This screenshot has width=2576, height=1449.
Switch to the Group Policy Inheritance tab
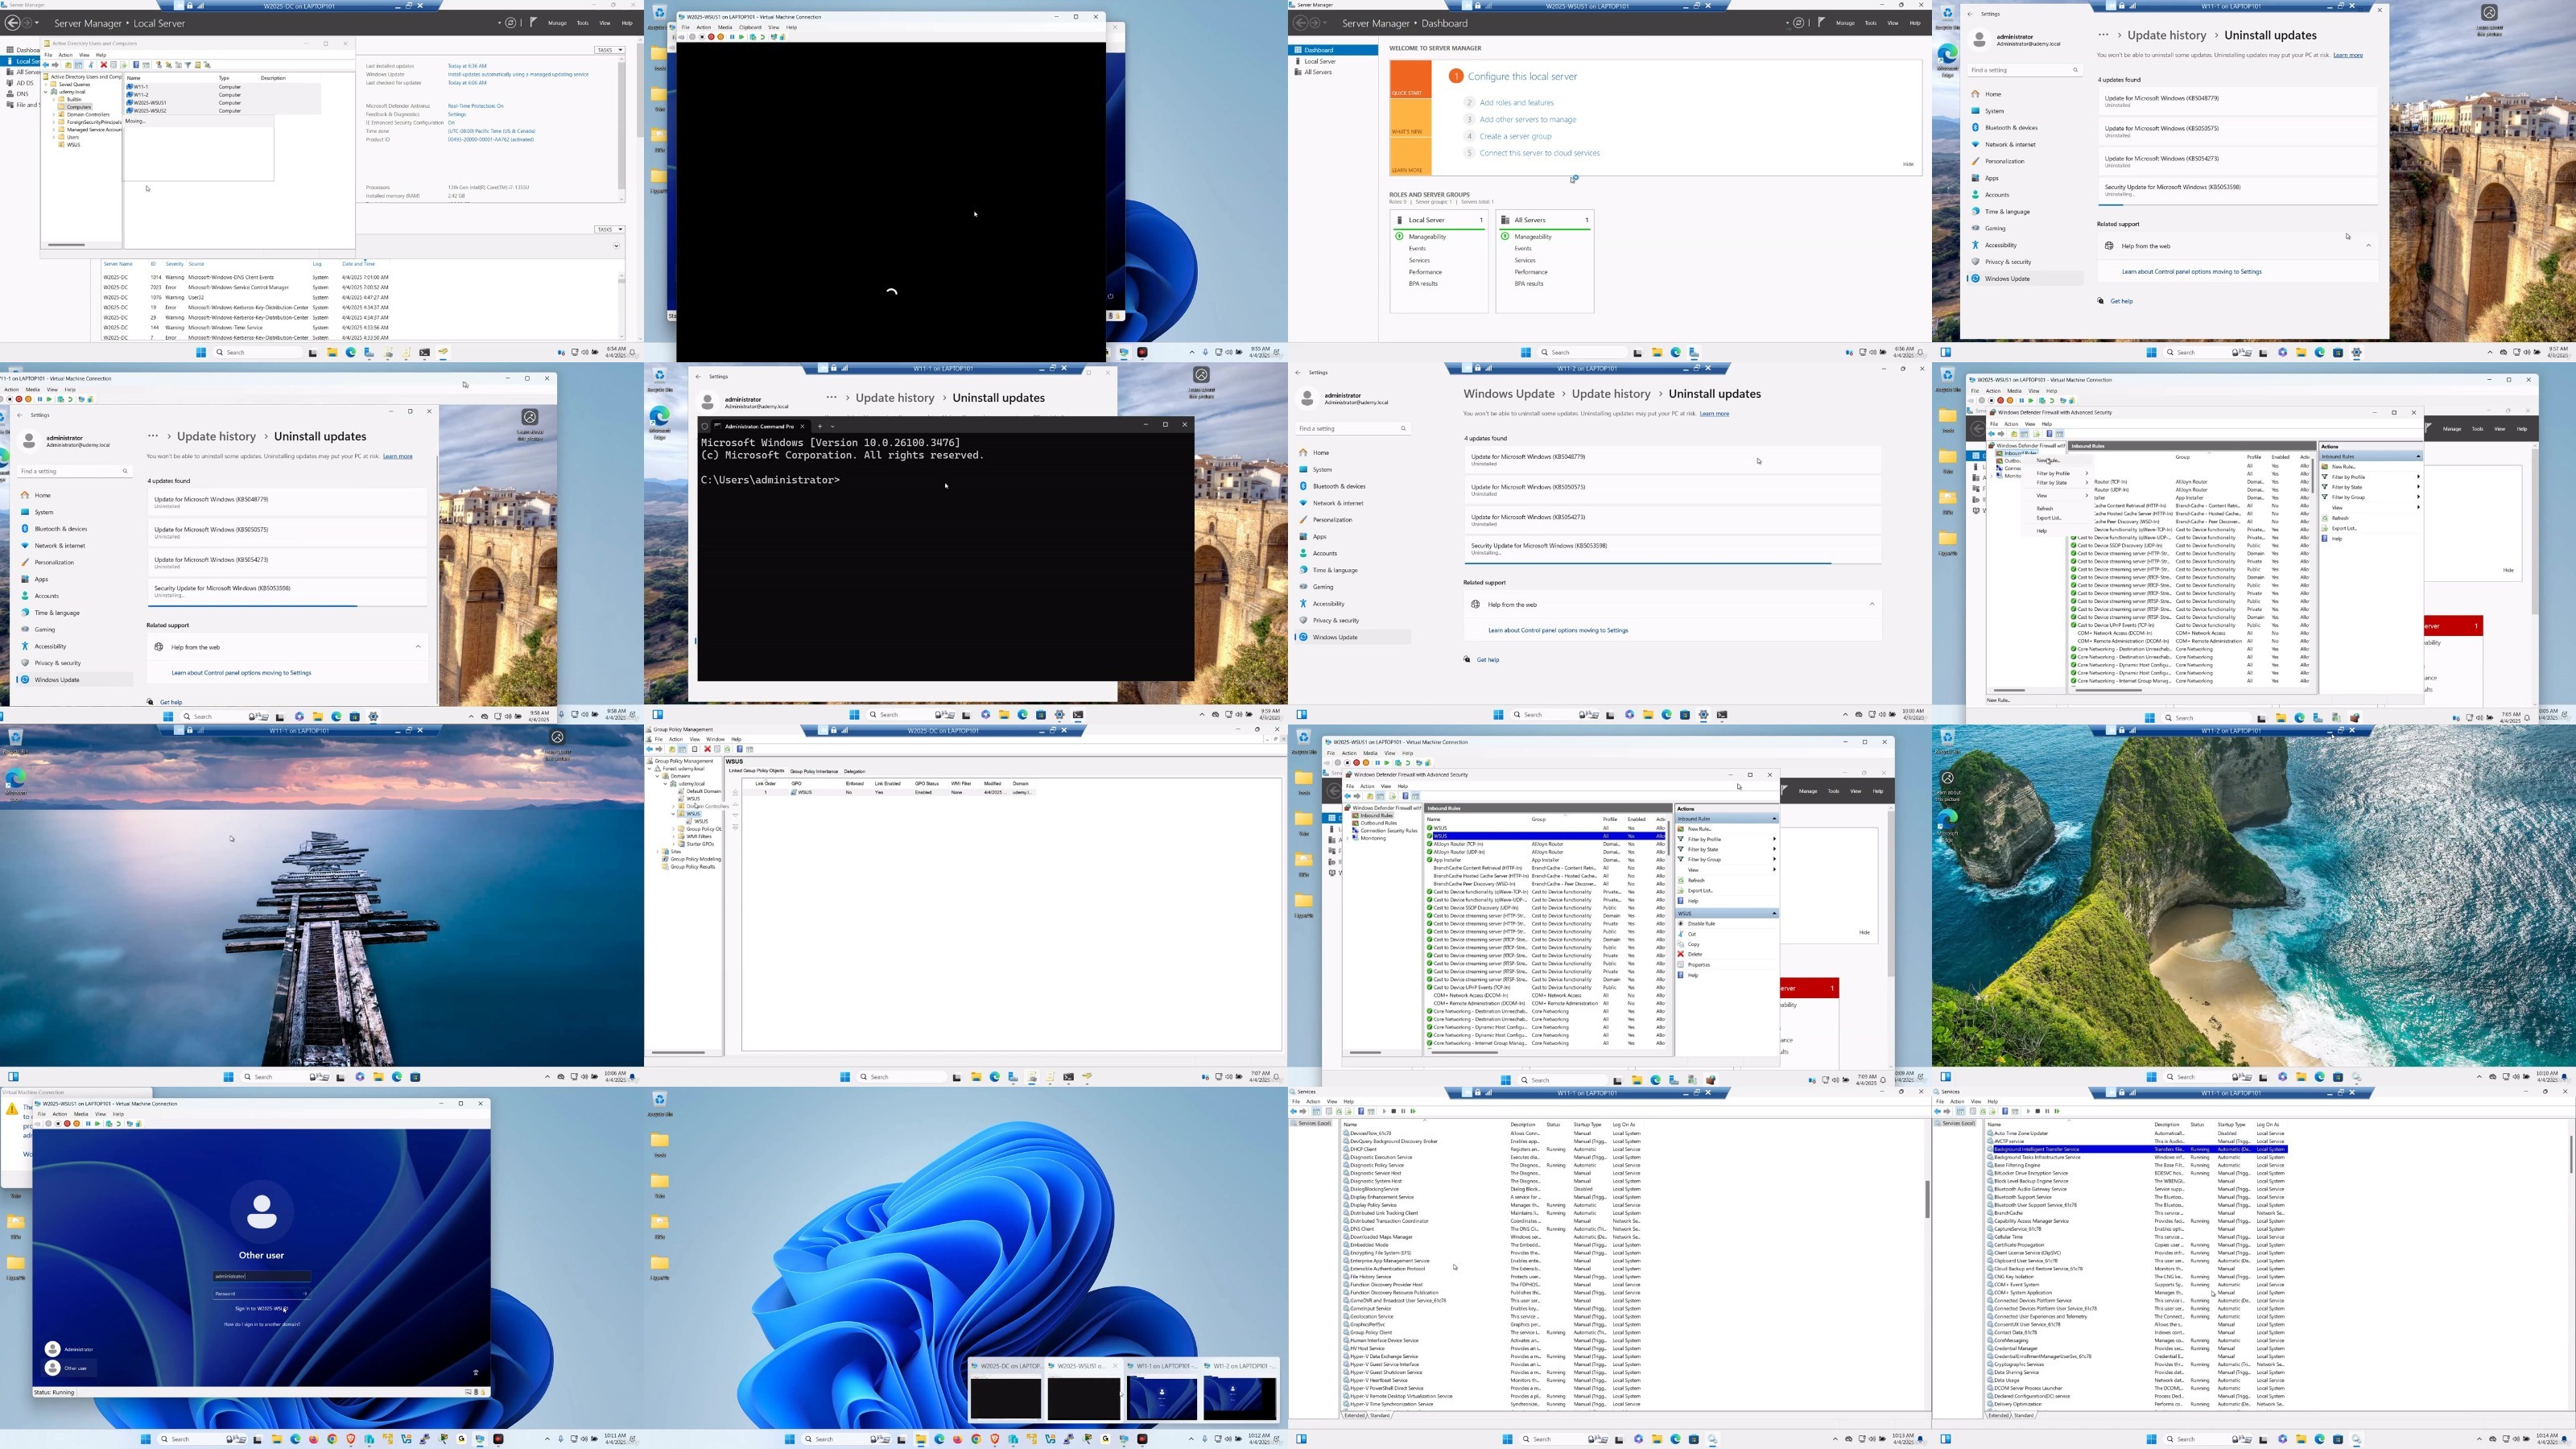click(x=814, y=771)
